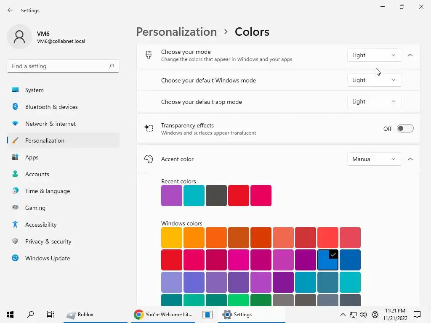Open the Accent color Manual dropdown
Viewport: 431px width, 323px height.
coord(374,159)
